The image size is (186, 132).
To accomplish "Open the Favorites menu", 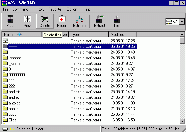I will (56, 9).
